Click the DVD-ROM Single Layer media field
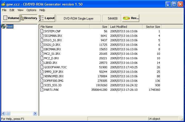This screenshot has height=122, width=185. (79, 18)
